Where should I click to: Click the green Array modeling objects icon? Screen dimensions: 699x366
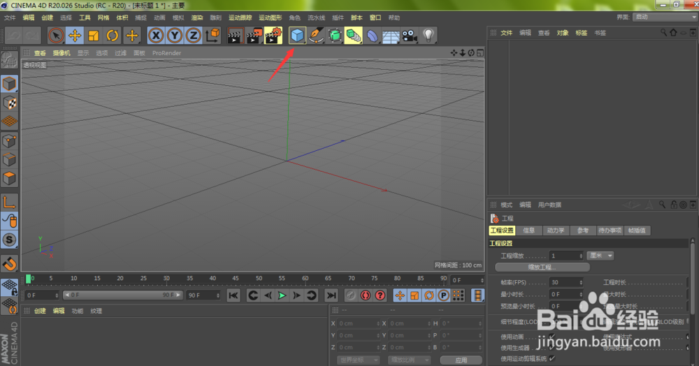353,35
